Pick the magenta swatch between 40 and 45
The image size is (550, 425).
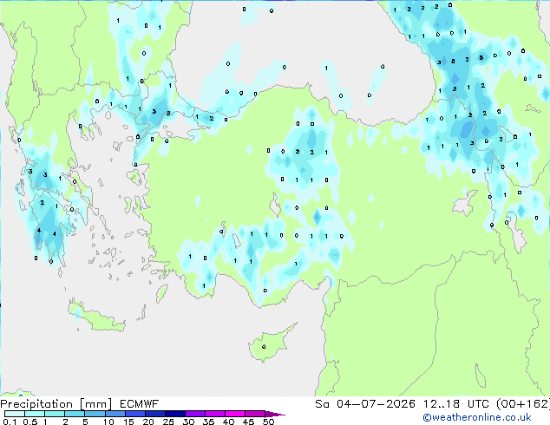pyautogui.click(x=235, y=414)
